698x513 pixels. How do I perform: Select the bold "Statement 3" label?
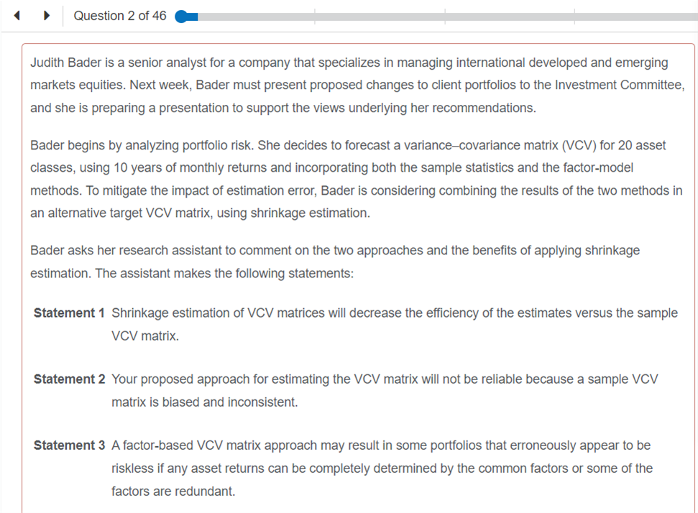click(69, 445)
